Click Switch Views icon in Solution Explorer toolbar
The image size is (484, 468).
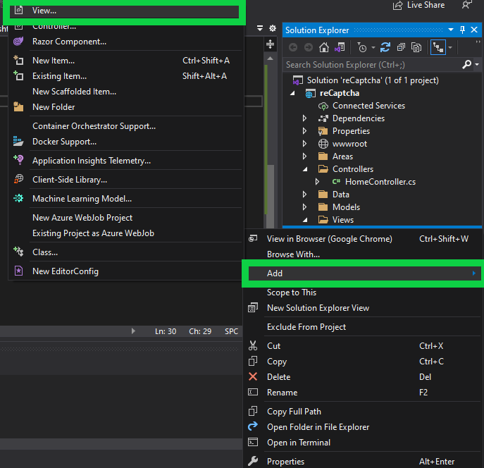[340, 47]
